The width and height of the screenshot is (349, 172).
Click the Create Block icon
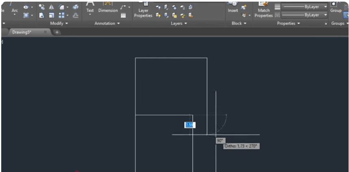coord(245,7)
